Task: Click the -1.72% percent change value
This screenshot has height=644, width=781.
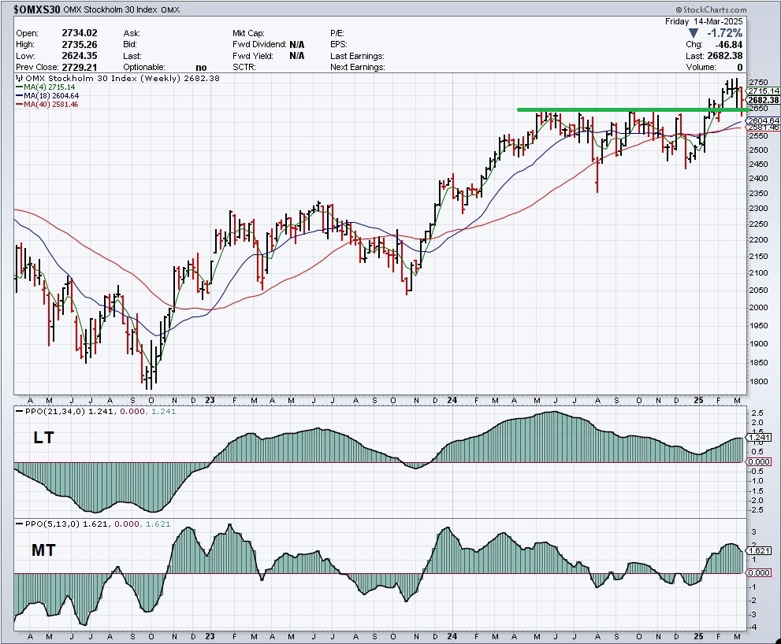Action: coord(725,33)
